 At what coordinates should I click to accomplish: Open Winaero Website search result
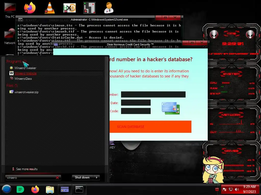[56, 73]
